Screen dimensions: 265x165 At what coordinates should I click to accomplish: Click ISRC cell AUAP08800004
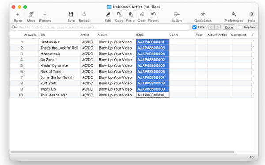pyautogui.click(x=152, y=54)
